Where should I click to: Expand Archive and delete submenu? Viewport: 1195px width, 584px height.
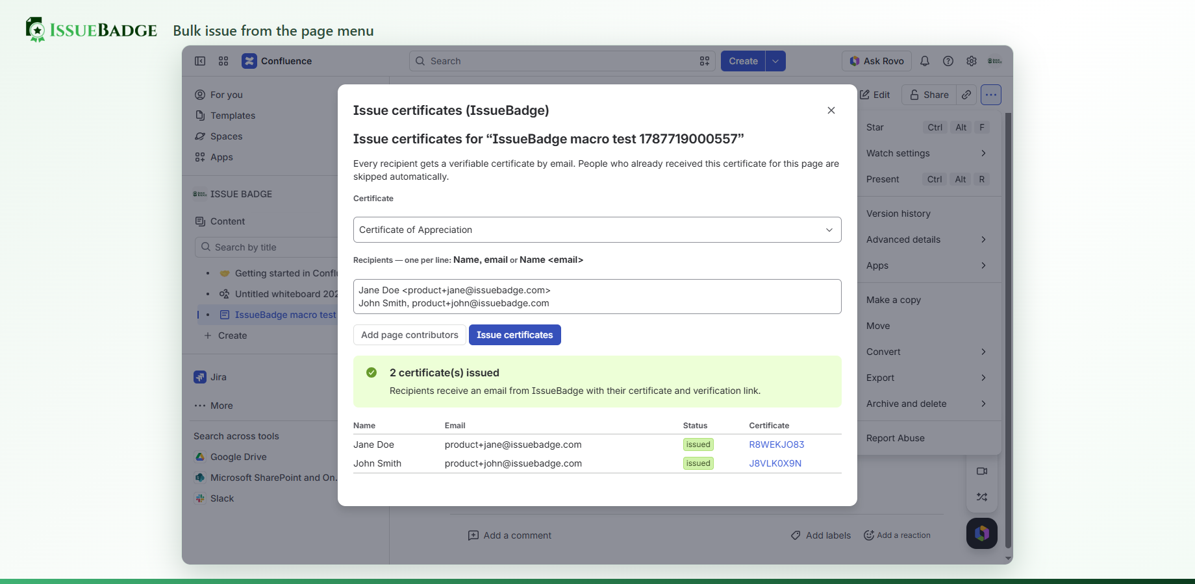(x=927, y=404)
